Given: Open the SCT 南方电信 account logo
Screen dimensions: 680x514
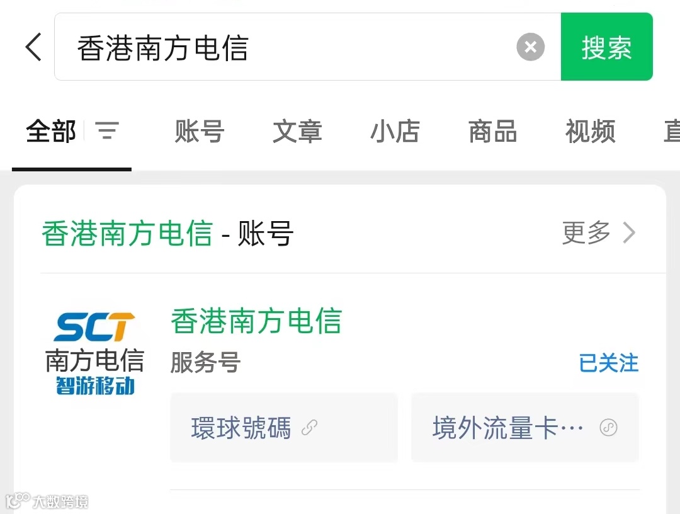Looking at the screenshot, I should coord(94,352).
